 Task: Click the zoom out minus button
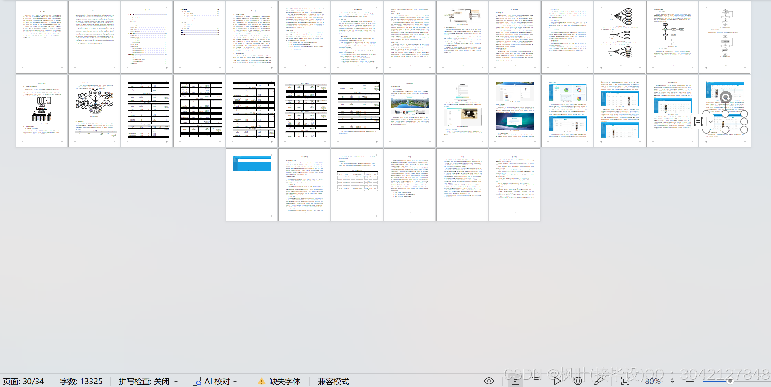690,381
